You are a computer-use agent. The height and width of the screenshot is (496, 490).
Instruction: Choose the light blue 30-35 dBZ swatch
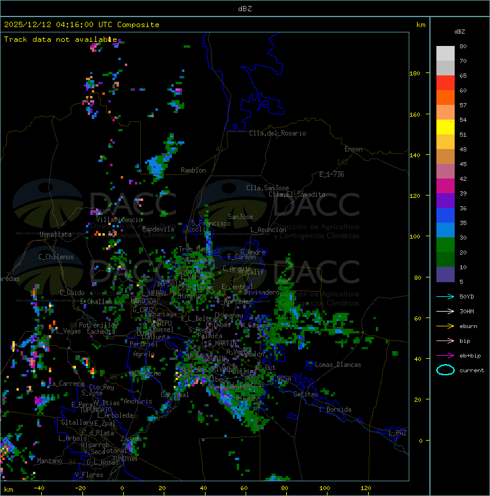coord(445,230)
